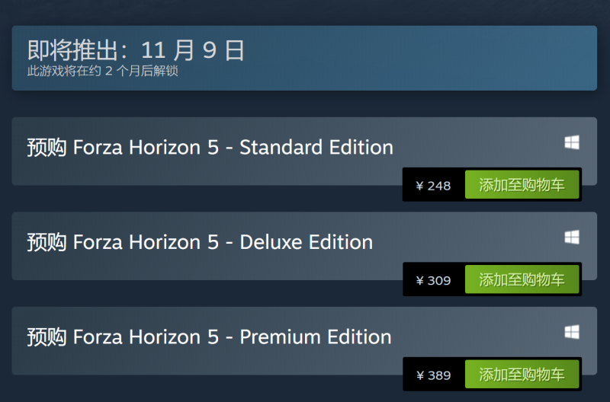Add Standard Edition to cart
Viewport: 610px width, 402px height.
[522, 184]
